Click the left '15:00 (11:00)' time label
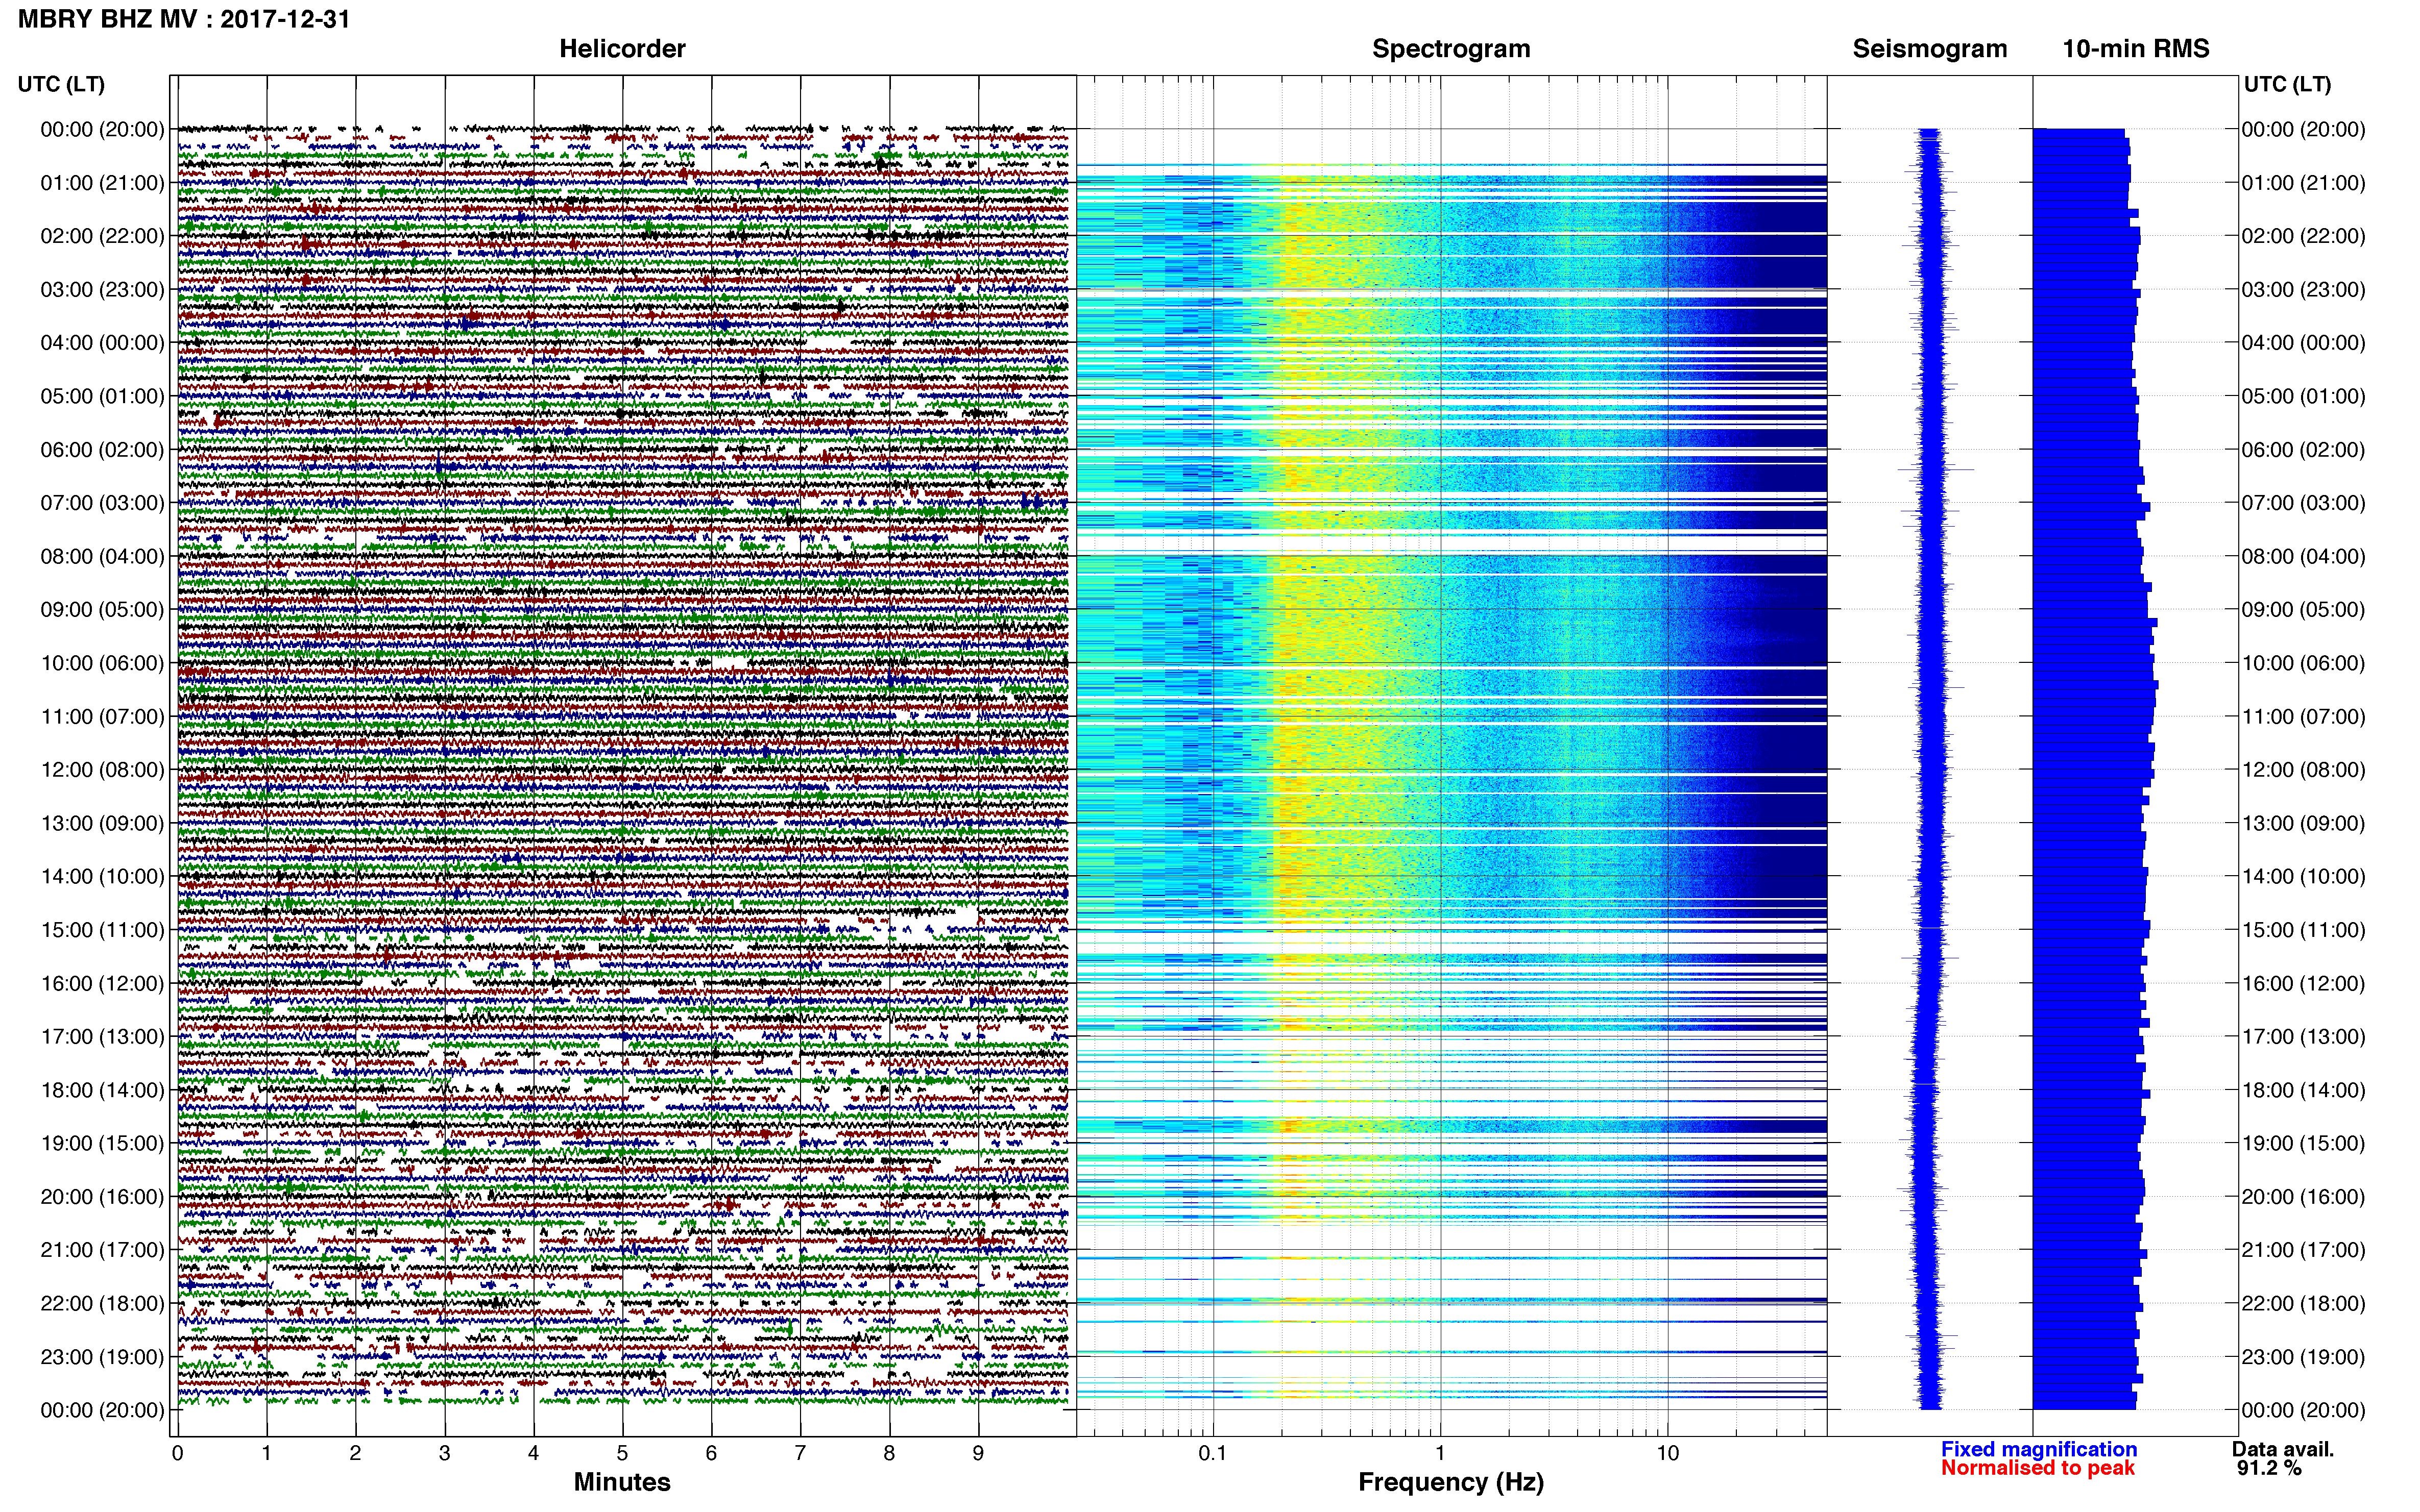The height and width of the screenshot is (1512, 2420). click(102, 930)
